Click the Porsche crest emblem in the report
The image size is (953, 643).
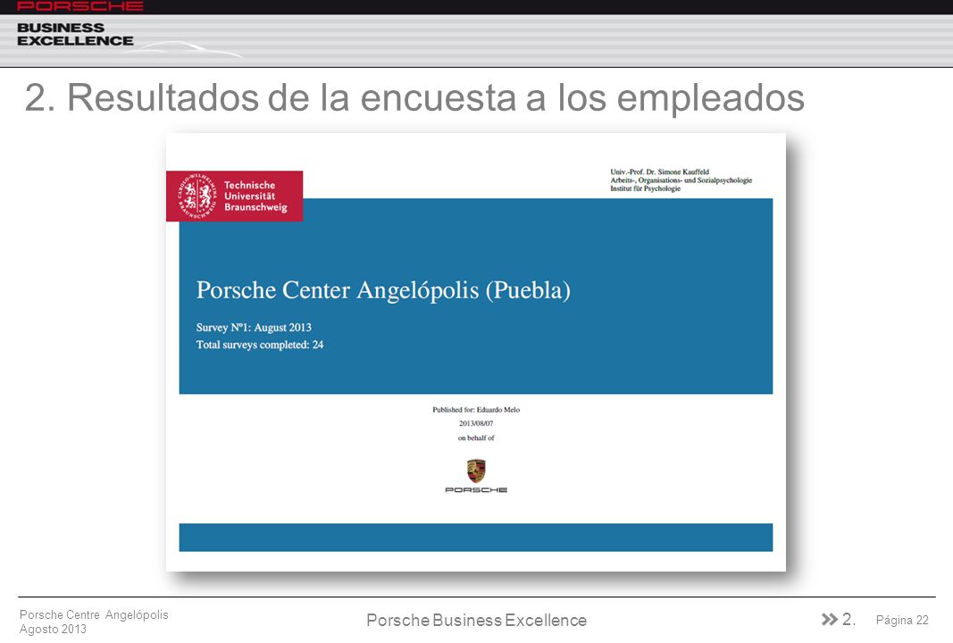(x=476, y=471)
